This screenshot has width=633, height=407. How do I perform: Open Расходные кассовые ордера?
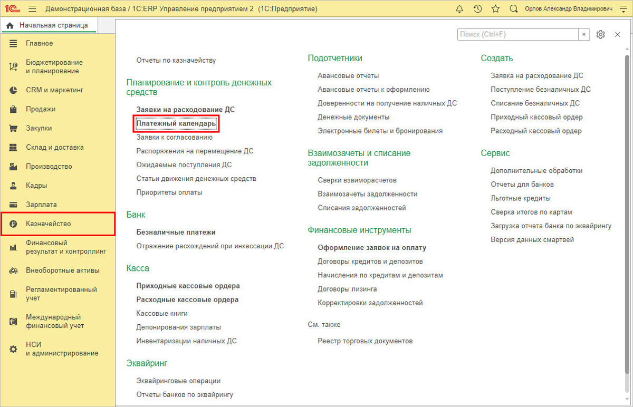click(187, 299)
